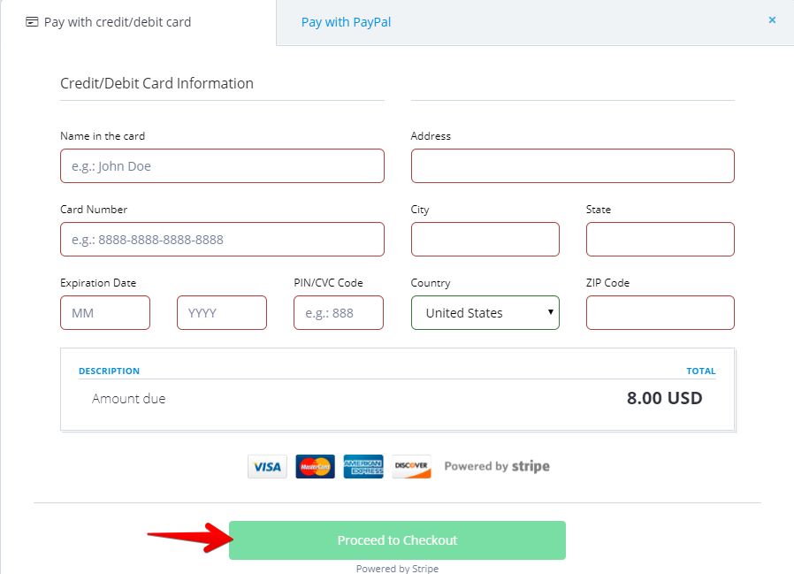794x574 pixels.
Task: Focus the Address input field
Action: pyautogui.click(x=572, y=166)
